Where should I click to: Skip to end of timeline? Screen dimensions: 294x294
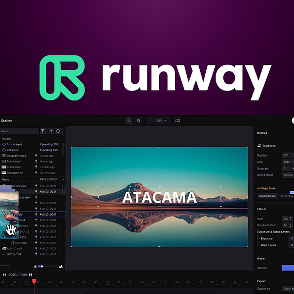coord(30,275)
